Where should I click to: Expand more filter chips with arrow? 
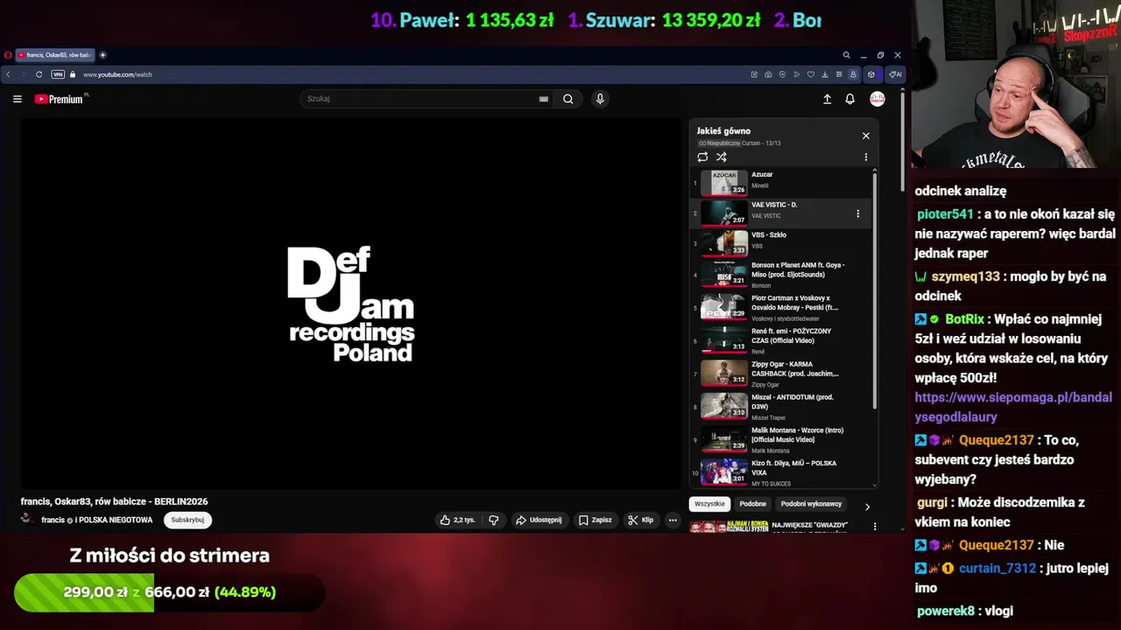pyautogui.click(x=867, y=507)
